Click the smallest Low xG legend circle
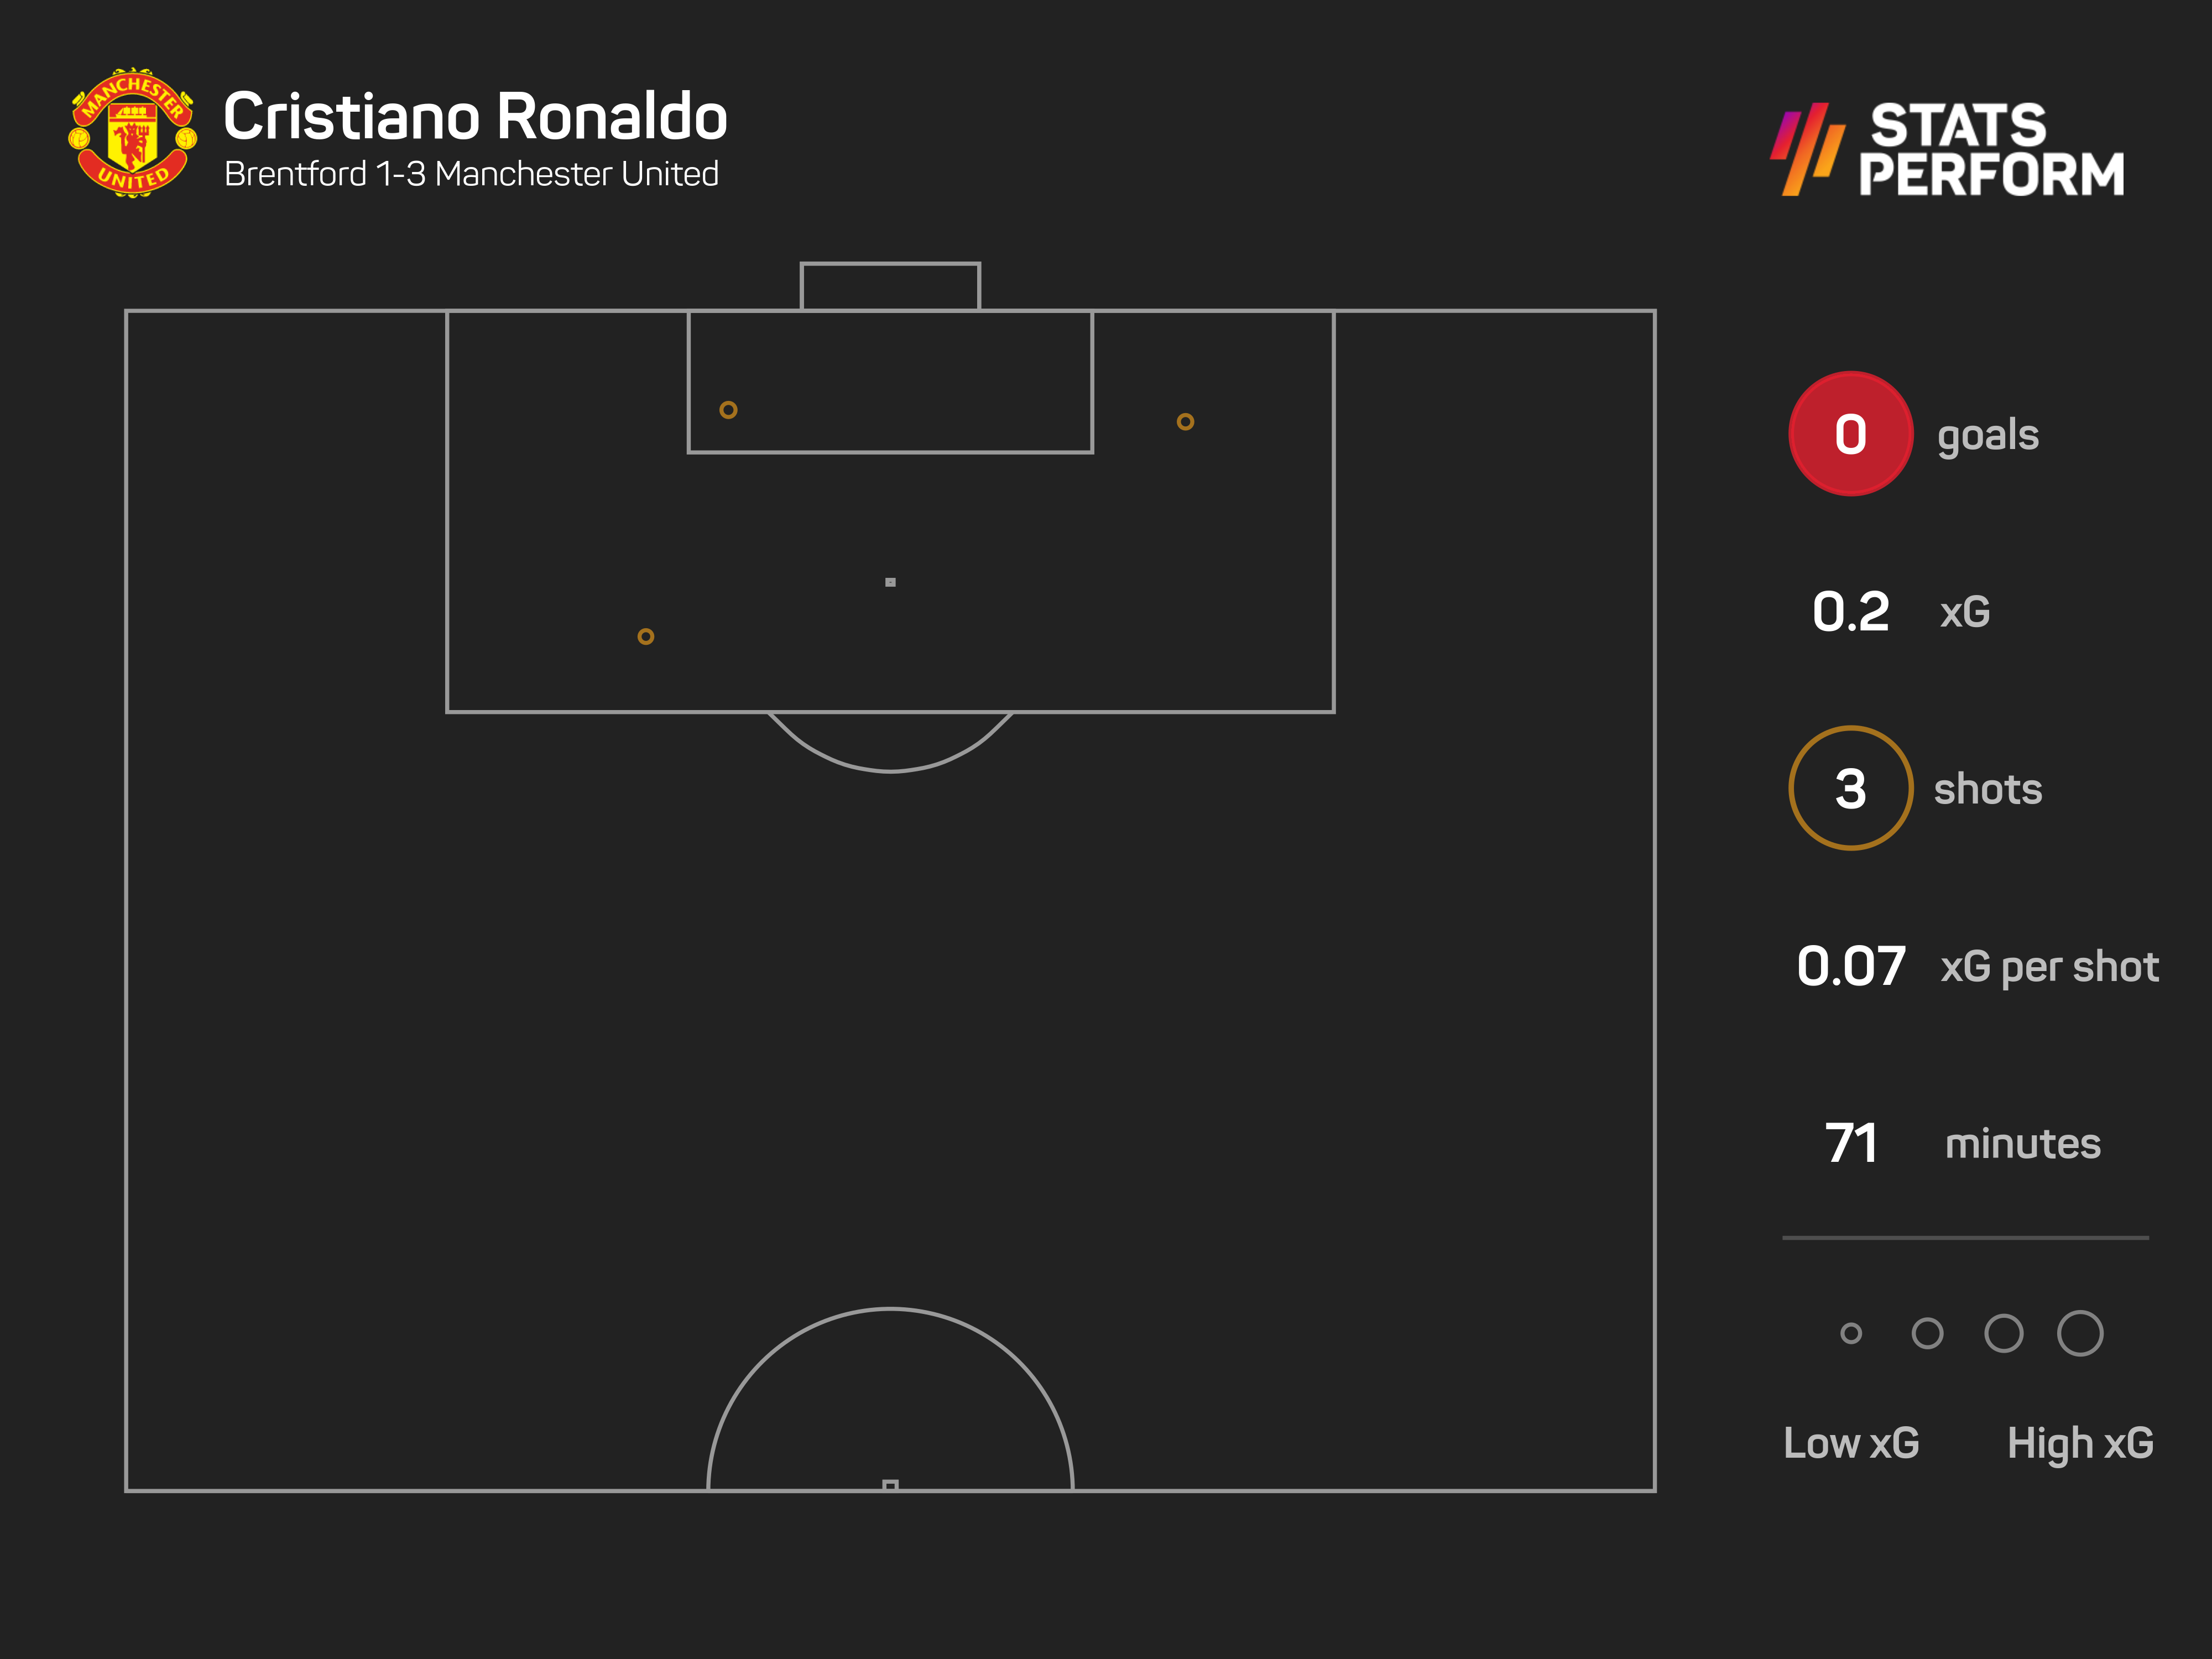2212x1659 pixels. pyautogui.click(x=1851, y=1333)
